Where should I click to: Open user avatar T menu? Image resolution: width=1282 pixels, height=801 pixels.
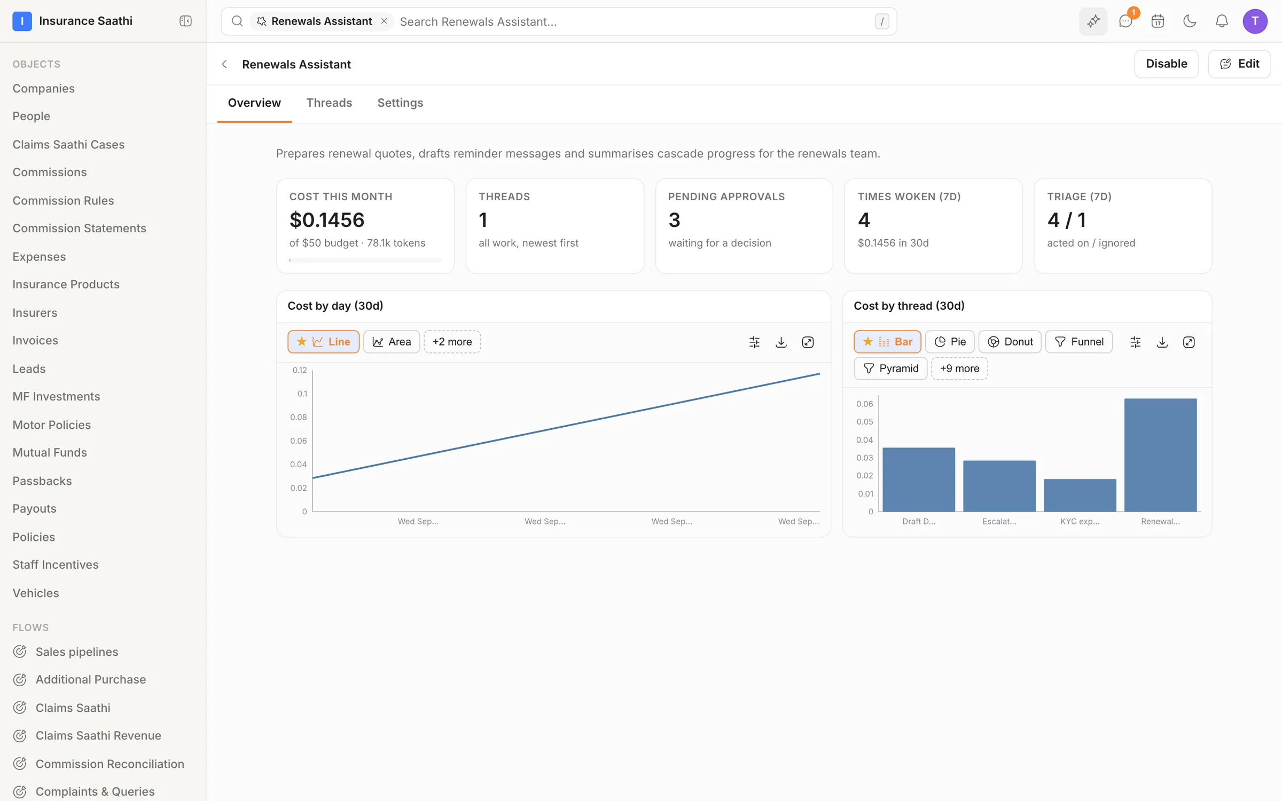[x=1255, y=21]
